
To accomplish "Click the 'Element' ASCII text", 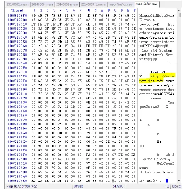I will click(x=147, y=20).
